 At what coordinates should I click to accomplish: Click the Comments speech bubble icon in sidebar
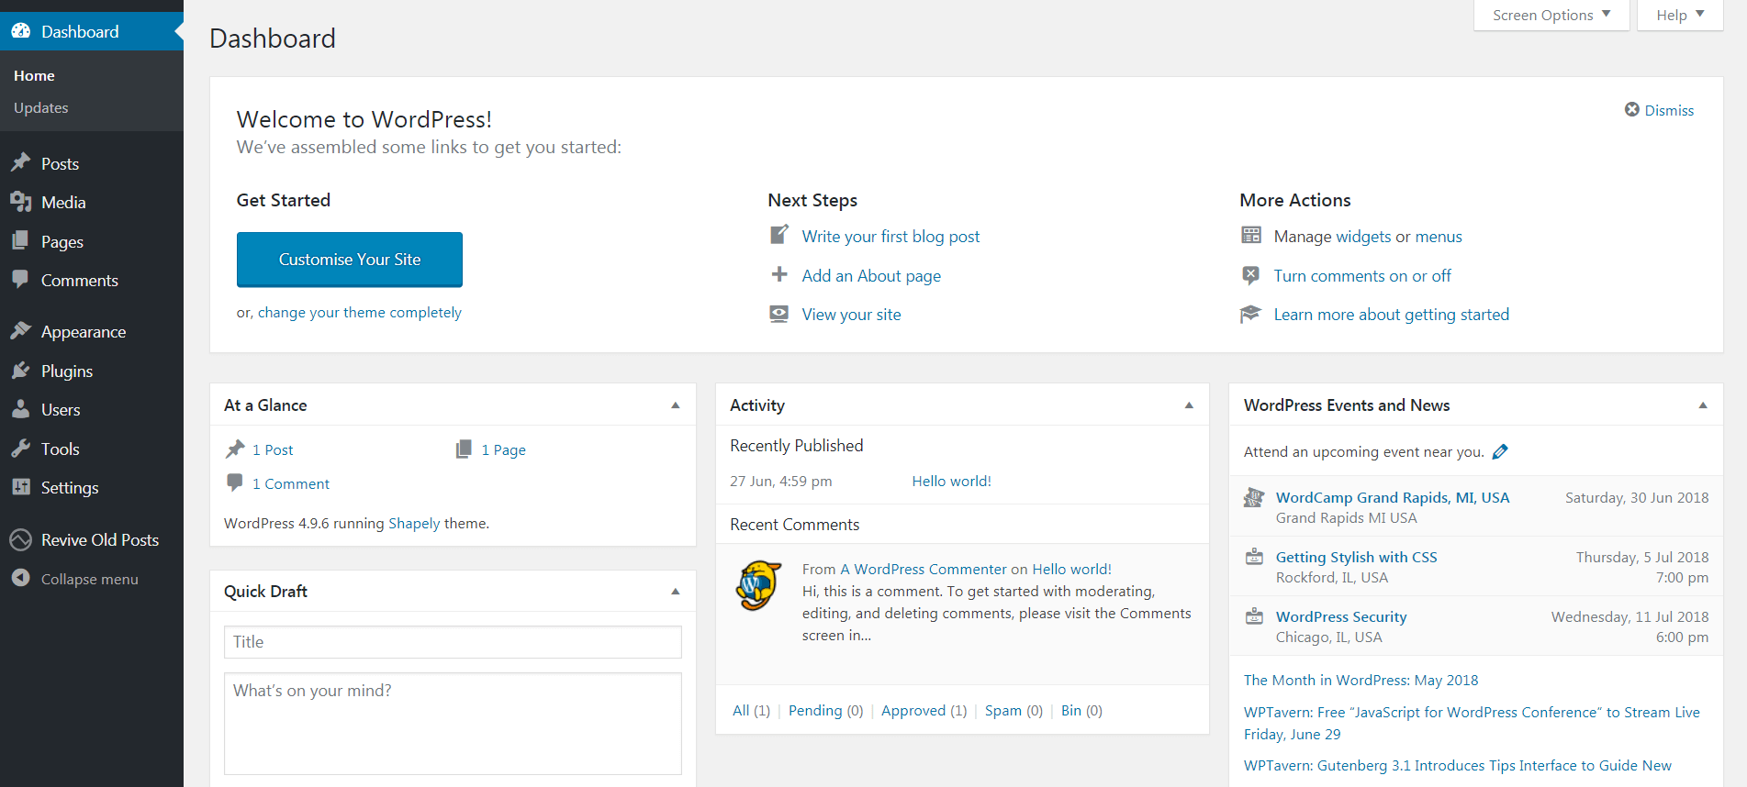pos(21,280)
